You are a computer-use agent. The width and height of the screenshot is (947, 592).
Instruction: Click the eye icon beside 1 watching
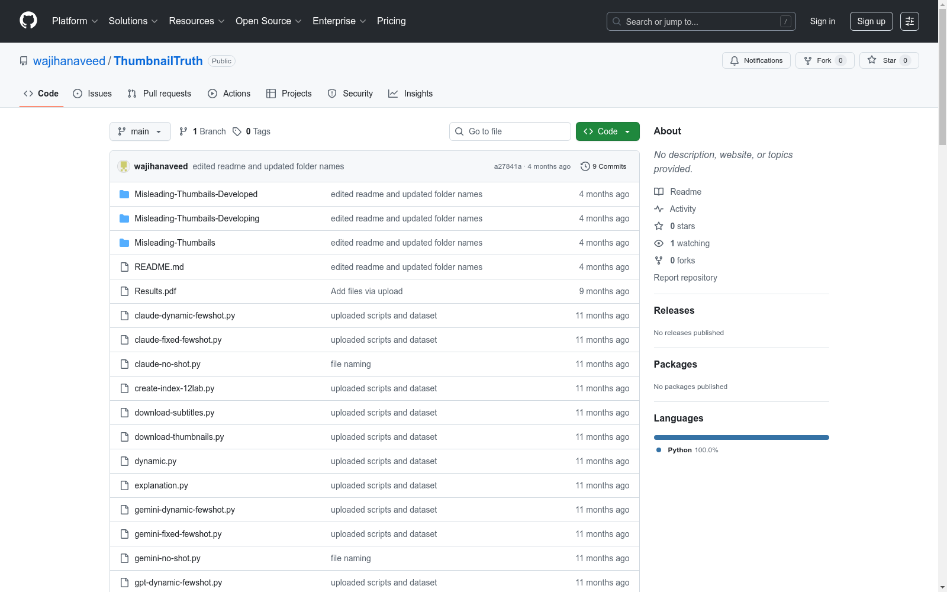[659, 243]
